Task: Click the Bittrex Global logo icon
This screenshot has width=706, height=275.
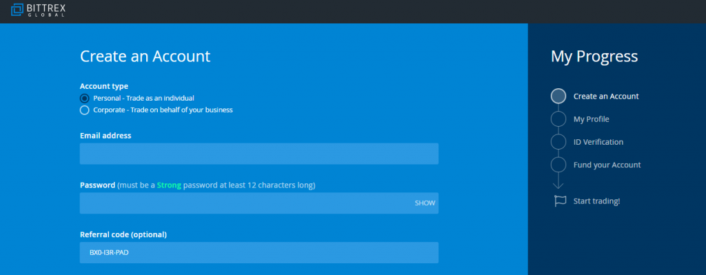Action: pyautogui.click(x=17, y=10)
